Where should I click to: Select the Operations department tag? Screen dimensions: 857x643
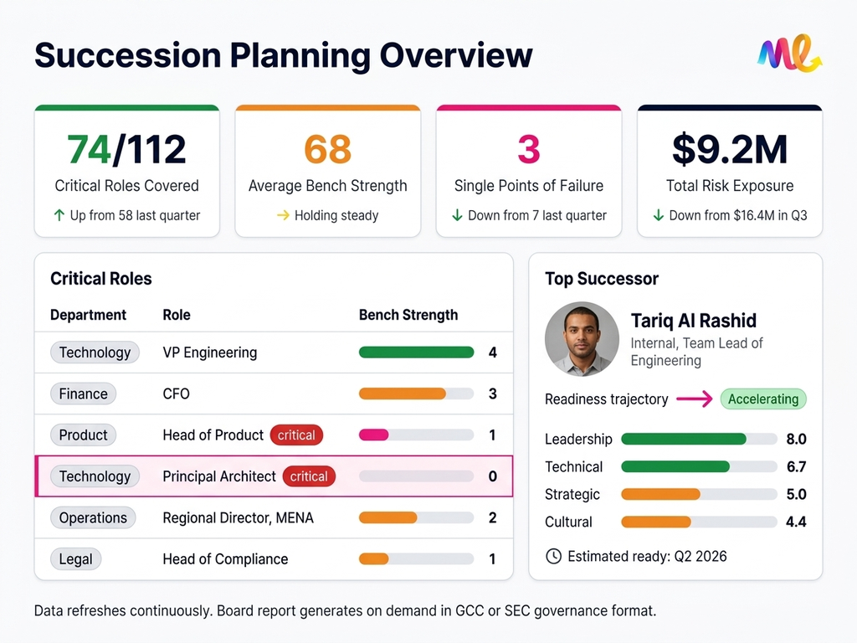click(93, 517)
